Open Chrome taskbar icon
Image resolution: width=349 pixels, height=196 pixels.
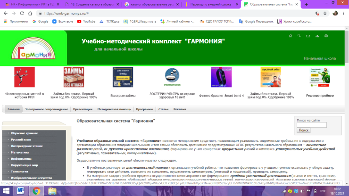pyautogui.click(x=36, y=191)
